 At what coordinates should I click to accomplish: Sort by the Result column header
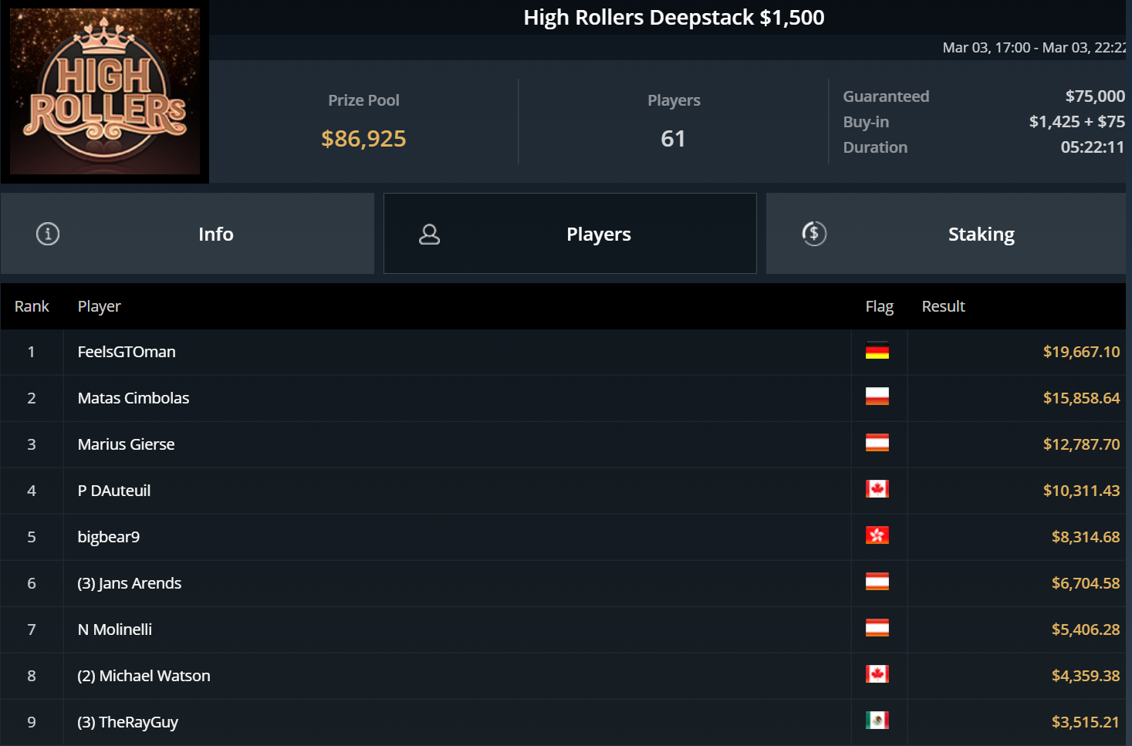pyautogui.click(x=943, y=306)
